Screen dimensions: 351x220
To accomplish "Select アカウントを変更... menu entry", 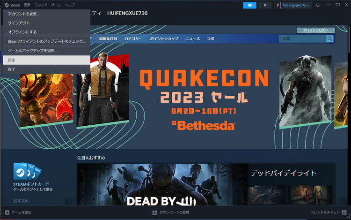I will tap(46, 14).
